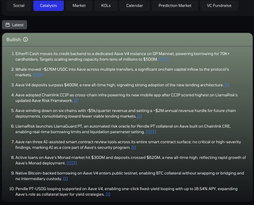Open source [1] of Whale USDC item

[x=35, y=75]
